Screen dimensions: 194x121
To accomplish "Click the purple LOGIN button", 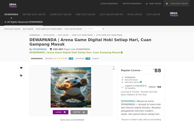I will pos(61,112).
